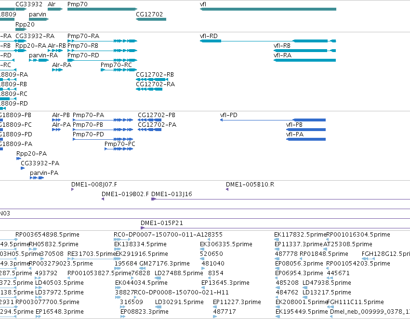Click protein parvin-PA
The height and width of the screenshot is (319, 410).
(x=37, y=178)
